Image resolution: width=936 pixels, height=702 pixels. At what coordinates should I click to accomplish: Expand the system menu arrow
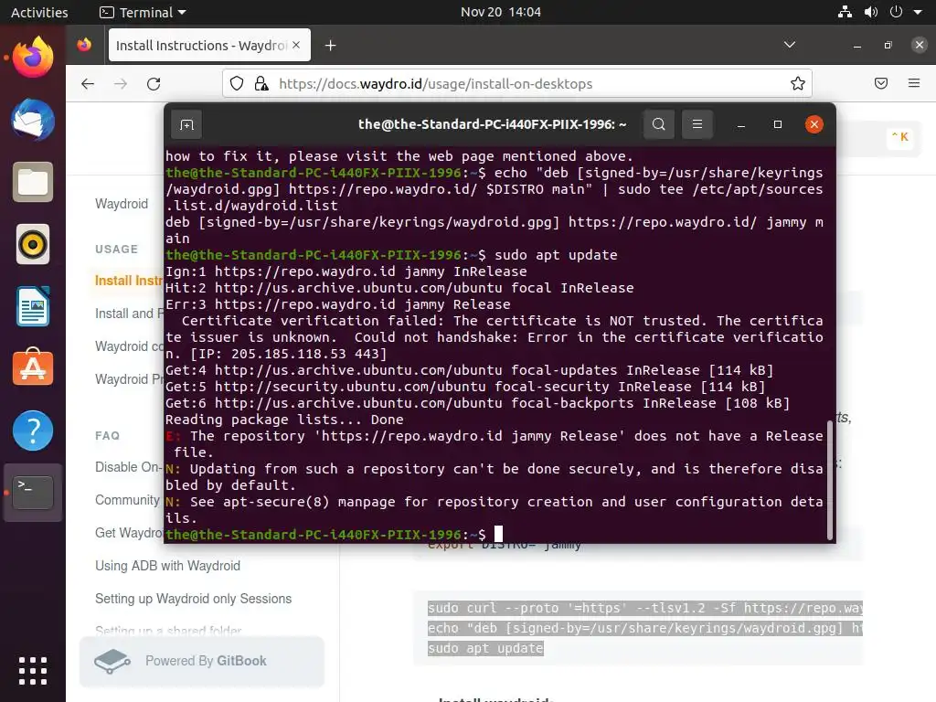coord(918,12)
